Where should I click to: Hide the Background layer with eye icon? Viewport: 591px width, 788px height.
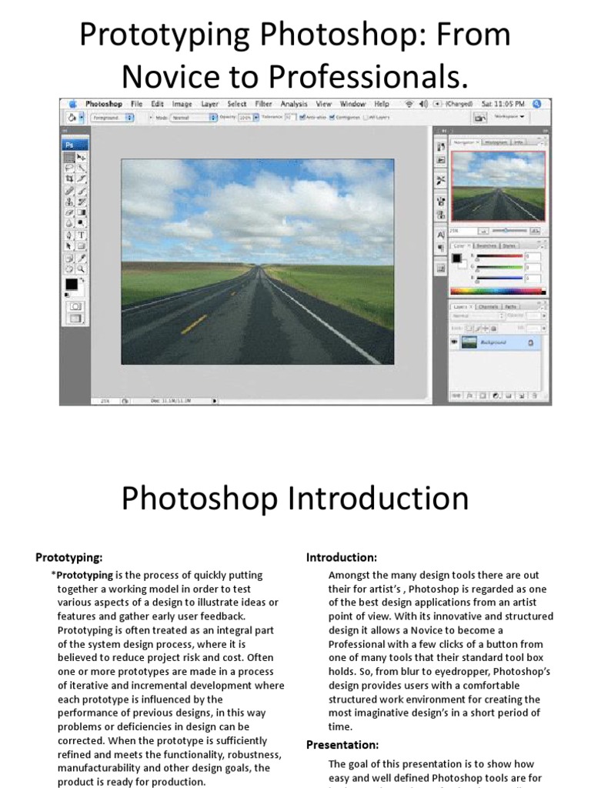456,342
